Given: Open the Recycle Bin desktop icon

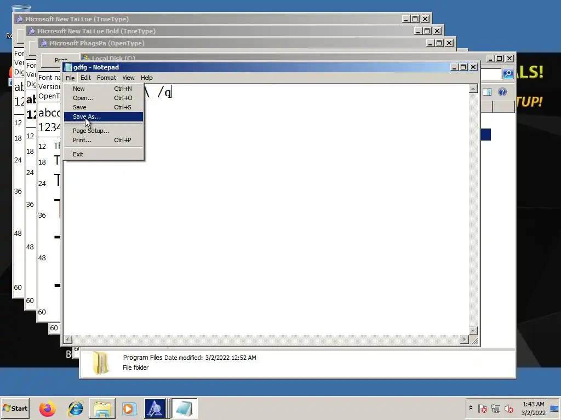Looking at the screenshot, I should [x=21, y=9].
